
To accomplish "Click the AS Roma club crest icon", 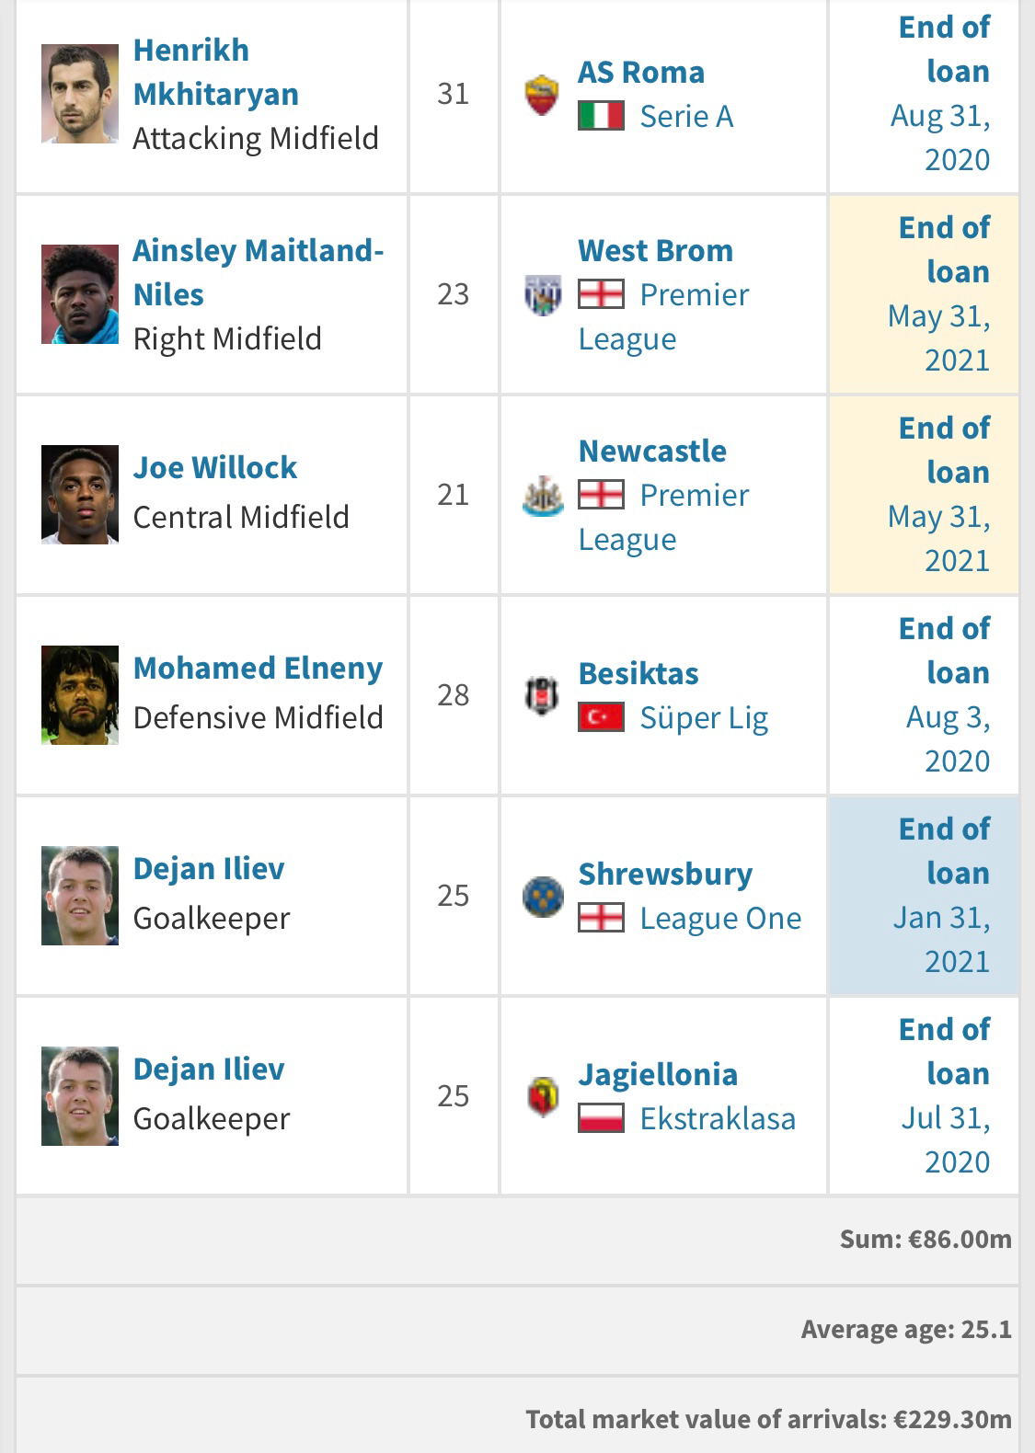I will (542, 95).
